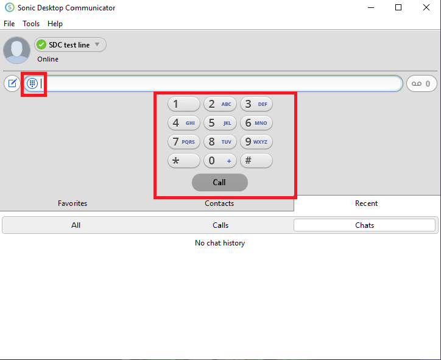The height and width of the screenshot is (360, 441).
Task: Dial digit 6 MNO on the keypad
Action: [256, 123]
